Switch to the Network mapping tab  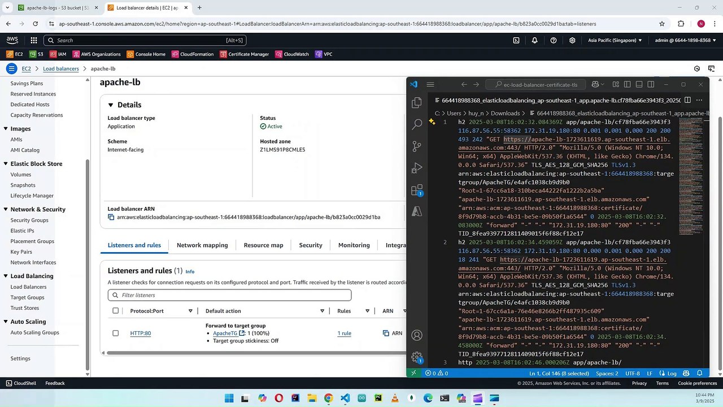click(x=202, y=245)
